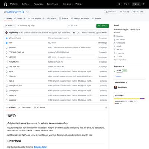Expand commit message ellipsis button
This screenshot has width=149, height=149.
[74, 33]
